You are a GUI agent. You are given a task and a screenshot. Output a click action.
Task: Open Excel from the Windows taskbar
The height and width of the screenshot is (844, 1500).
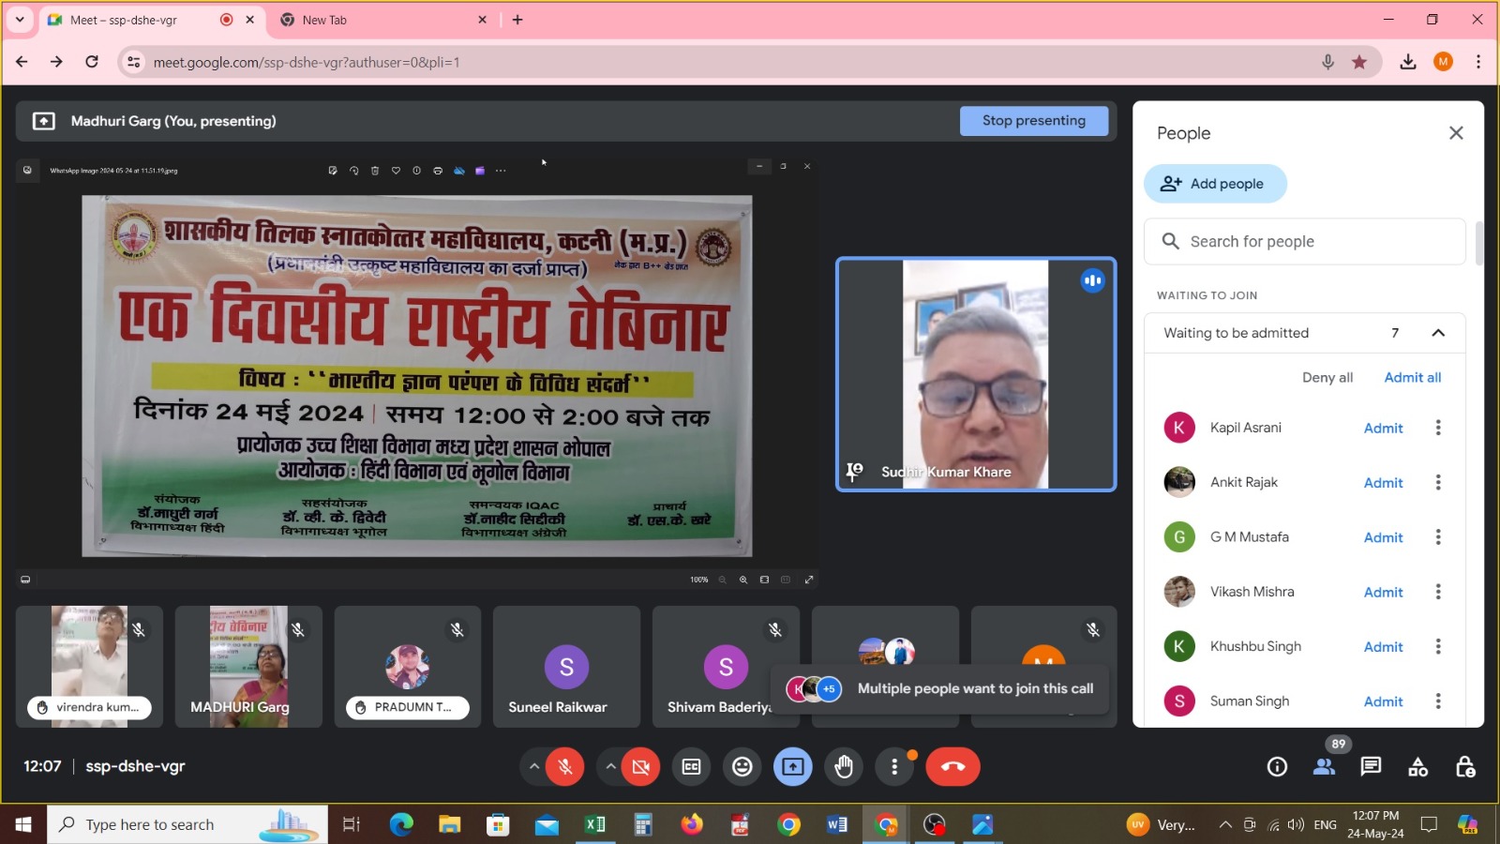click(x=595, y=824)
